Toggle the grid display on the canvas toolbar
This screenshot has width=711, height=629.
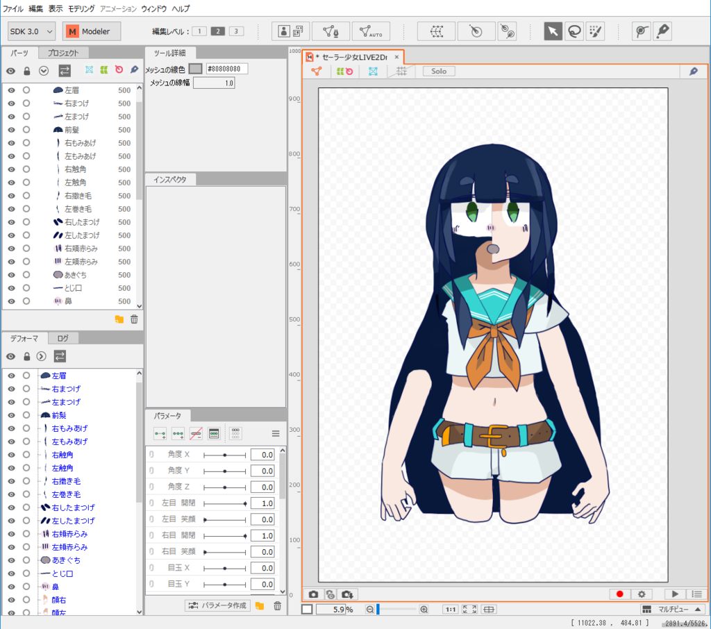click(x=401, y=72)
